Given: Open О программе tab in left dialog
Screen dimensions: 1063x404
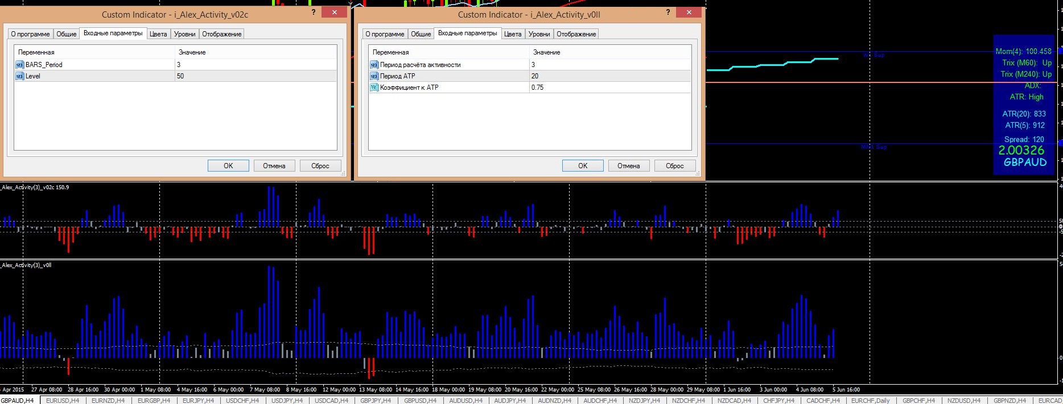Looking at the screenshot, I should pyautogui.click(x=30, y=34).
